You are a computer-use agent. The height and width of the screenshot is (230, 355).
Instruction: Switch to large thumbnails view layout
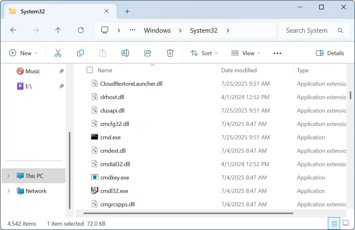tap(346, 223)
